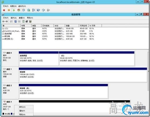Screen dimensions: 150x117
Task: Click the black 未分配 legend swatch
Action: 3,114
